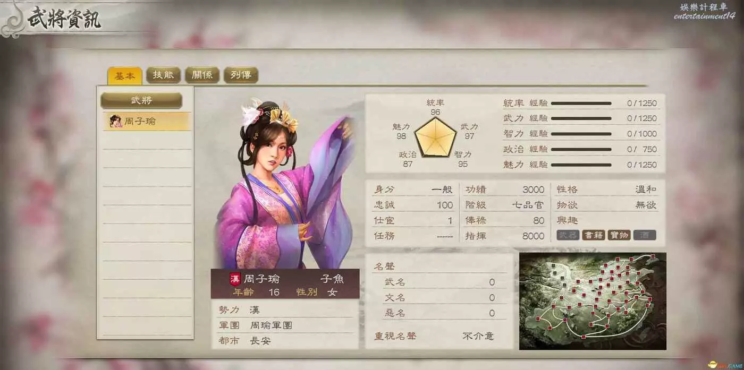
Task: Switch to the 技能 tab
Action: click(x=163, y=75)
